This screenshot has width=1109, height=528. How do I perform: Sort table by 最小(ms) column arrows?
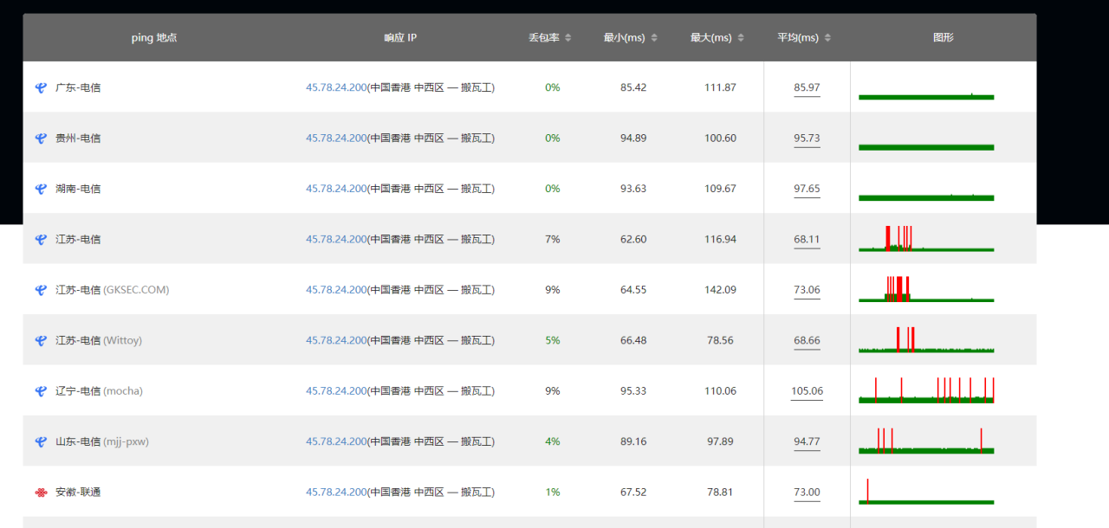coord(654,38)
